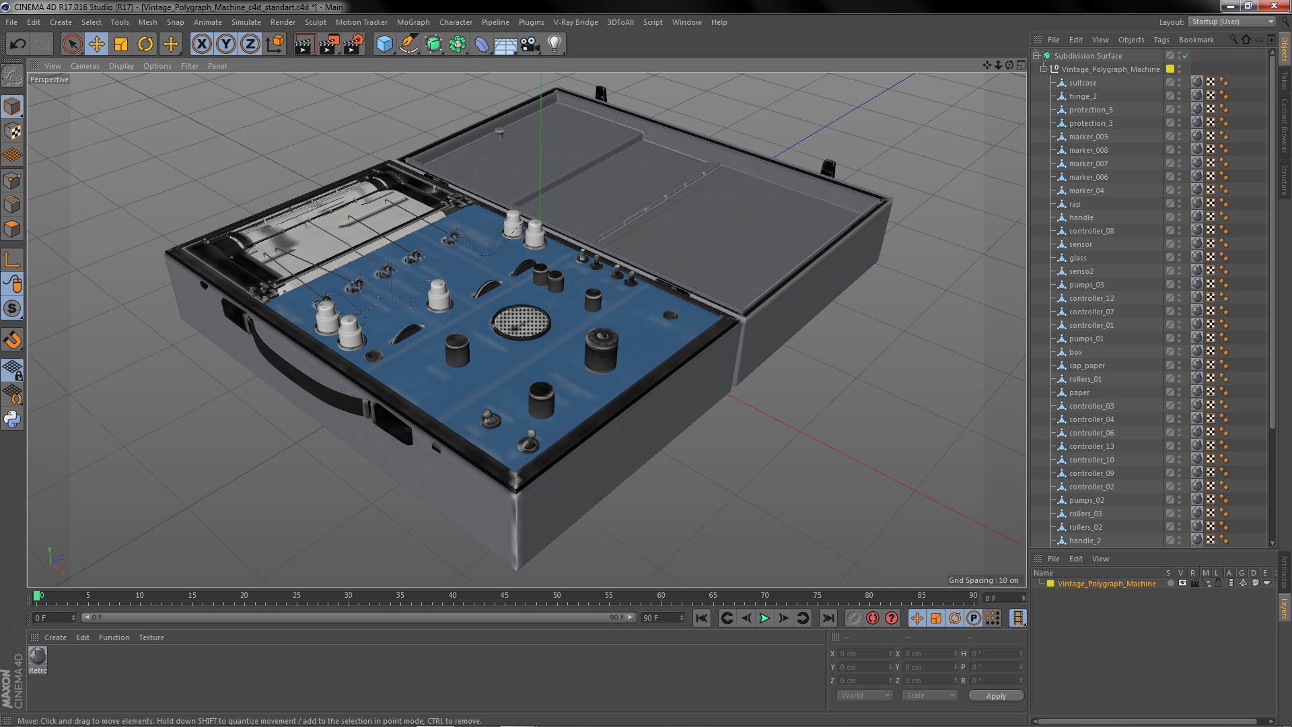Click the end frame 90 F field
Image resolution: width=1292 pixels, height=727 pixels.
click(x=663, y=618)
